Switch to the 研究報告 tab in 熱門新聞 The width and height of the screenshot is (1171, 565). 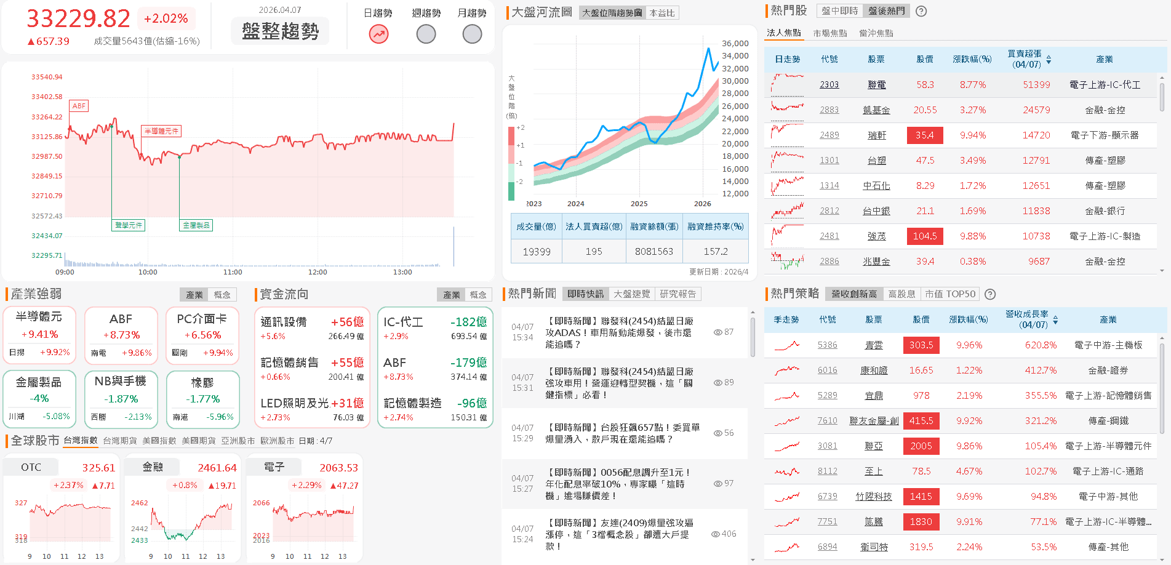[678, 294]
